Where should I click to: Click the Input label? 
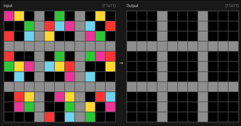[x=8, y=6]
